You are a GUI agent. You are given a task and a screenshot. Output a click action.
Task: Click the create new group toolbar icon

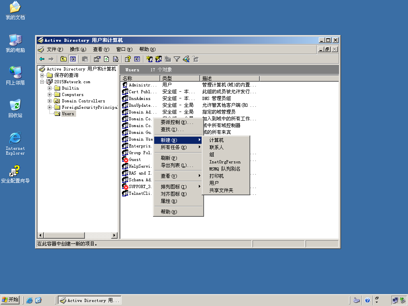pyautogui.click(x=159, y=59)
